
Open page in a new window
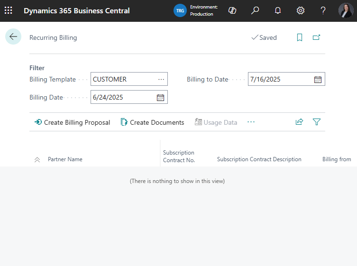click(316, 37)
